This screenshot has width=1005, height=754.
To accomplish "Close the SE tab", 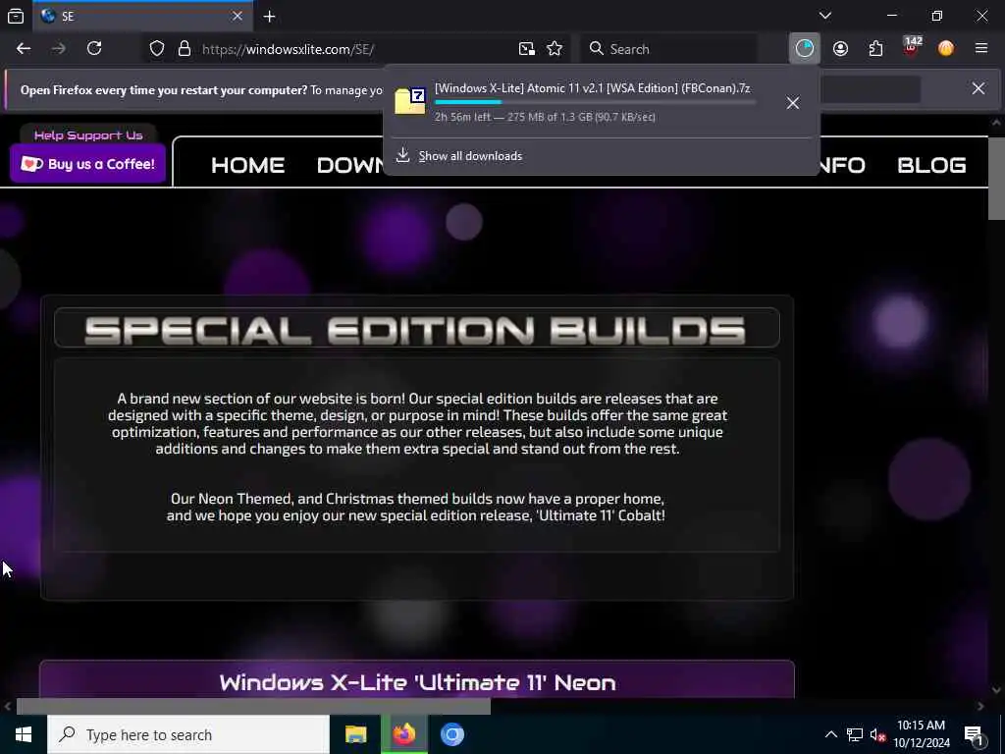I will (238, 16).
